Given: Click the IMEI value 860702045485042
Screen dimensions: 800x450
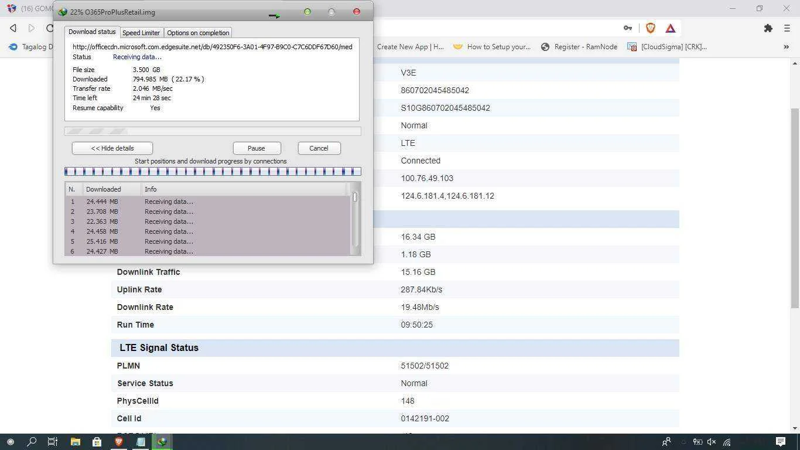Looking at the screenshot, I should [435, 90].
